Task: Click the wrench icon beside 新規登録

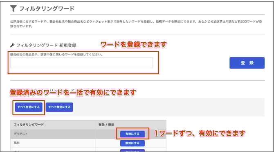Action: point(12,45)
